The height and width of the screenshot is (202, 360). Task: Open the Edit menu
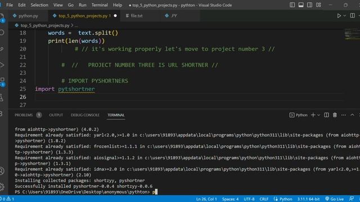click(x=22, y=5)
